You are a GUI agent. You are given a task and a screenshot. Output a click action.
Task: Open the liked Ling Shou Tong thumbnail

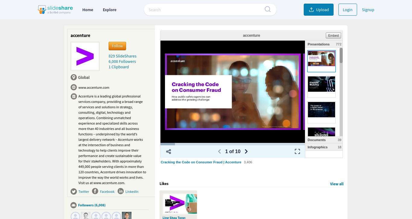click(x=180, y=204)
